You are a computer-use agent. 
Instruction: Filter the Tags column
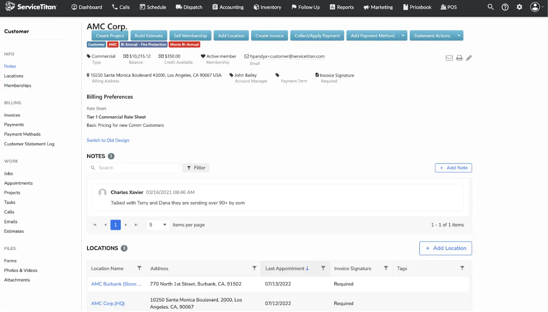(462, 268)
